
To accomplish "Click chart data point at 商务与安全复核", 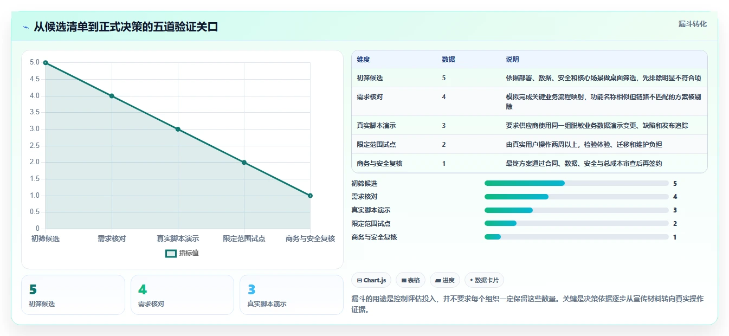I will coord(310,196).
